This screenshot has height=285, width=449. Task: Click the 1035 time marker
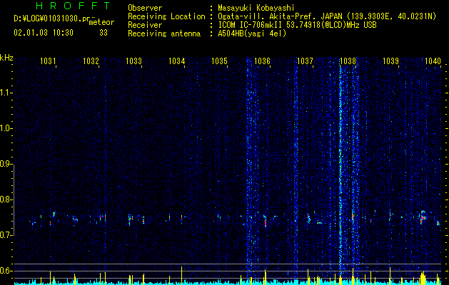(219, 61)
